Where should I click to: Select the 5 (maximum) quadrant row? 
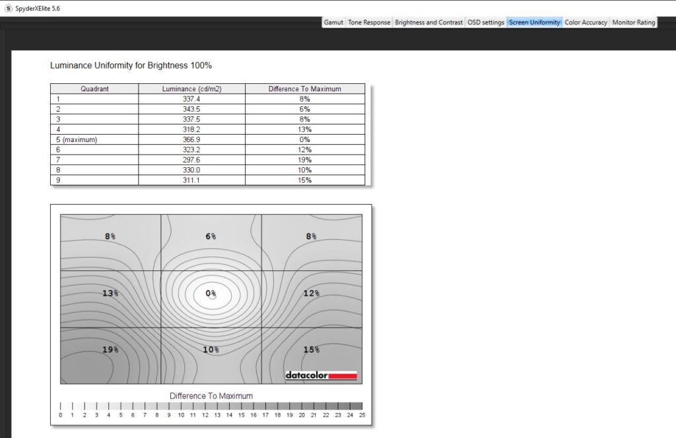(94, 139)
